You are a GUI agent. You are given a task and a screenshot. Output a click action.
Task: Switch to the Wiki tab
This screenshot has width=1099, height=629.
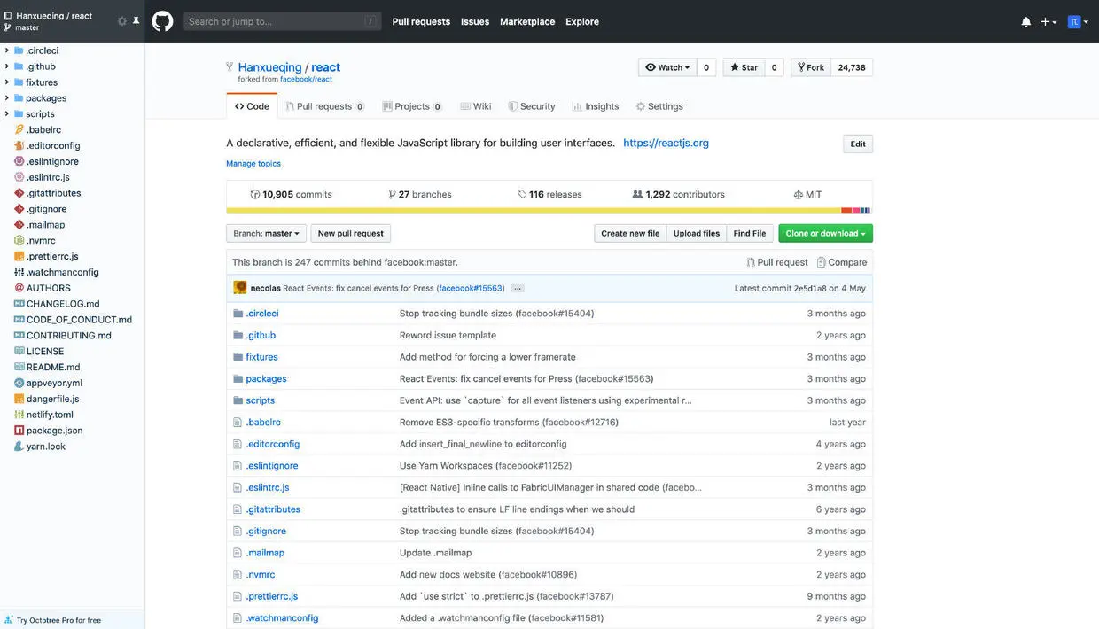[x=476, y=106]
